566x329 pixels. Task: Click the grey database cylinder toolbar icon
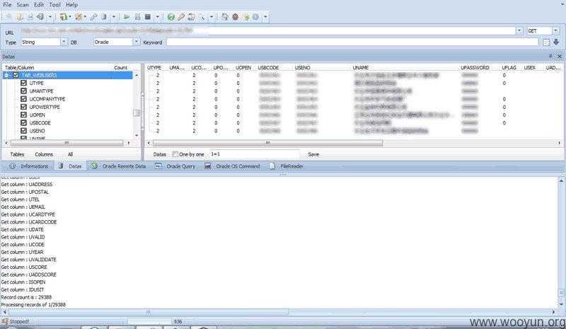point(103,17)
